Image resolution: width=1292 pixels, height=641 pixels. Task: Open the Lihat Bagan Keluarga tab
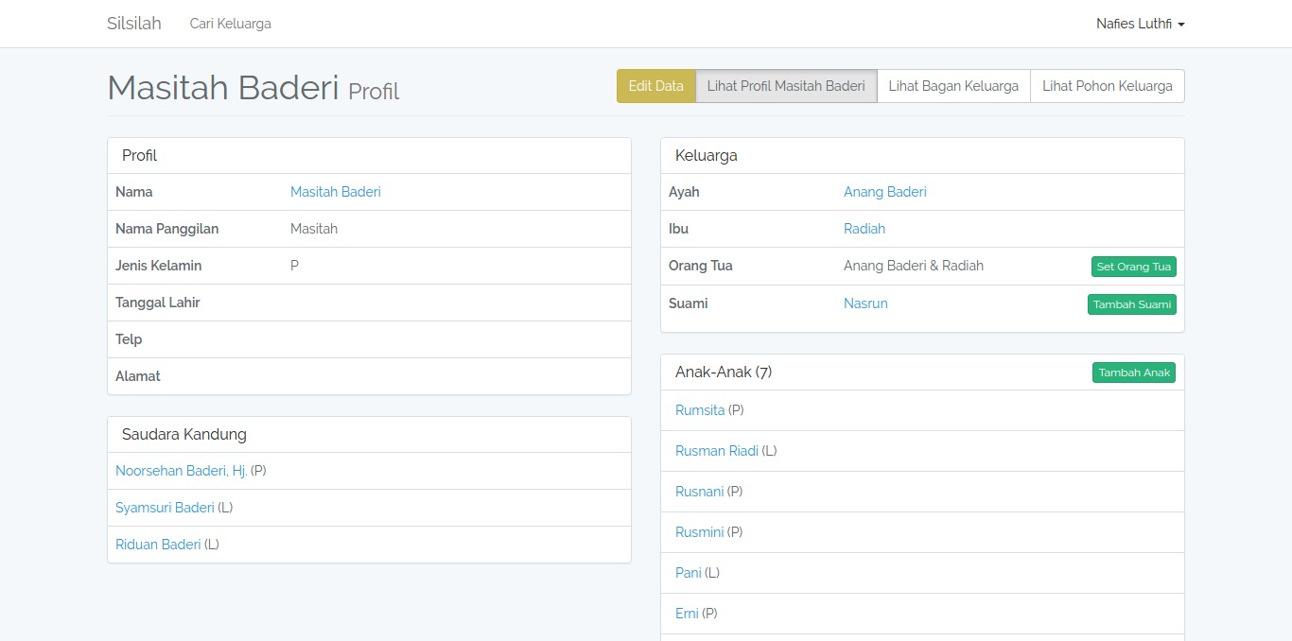tap(952, 86)
